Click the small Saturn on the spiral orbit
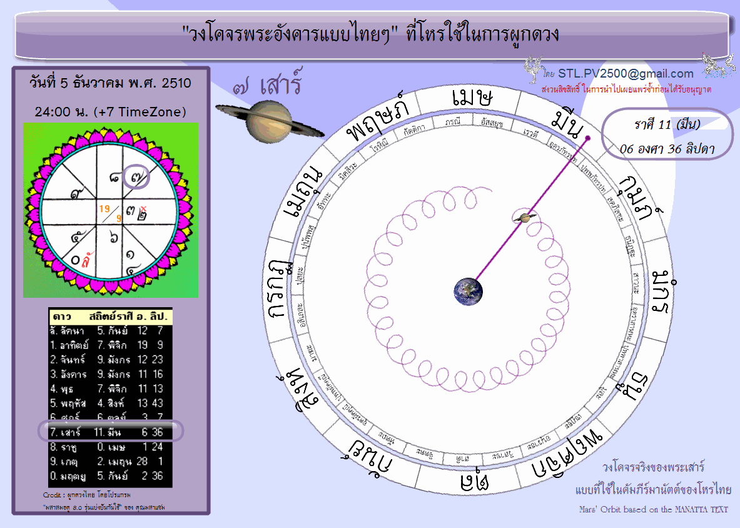This screenshot has height=528, width=740. [x=525, y=218]
